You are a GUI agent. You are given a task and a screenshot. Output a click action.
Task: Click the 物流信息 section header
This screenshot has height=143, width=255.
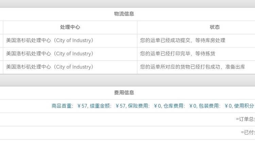point(124,14)
